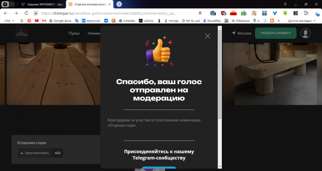
Task: Open the tab group counter dropdown
Action: (8, 4)
